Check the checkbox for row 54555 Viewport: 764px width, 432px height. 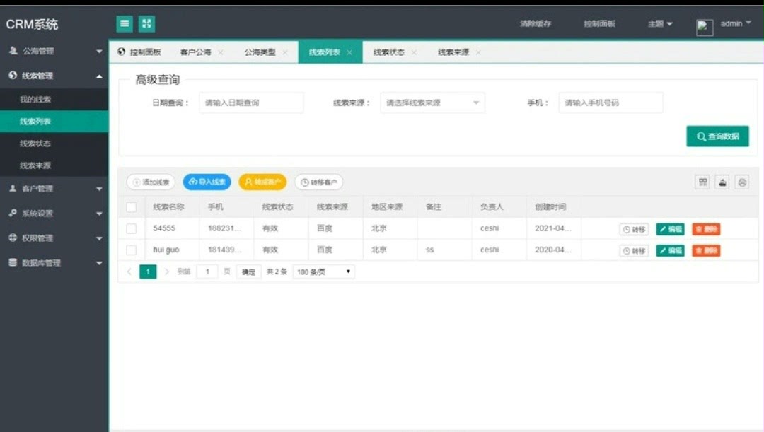pyautogui.click(x=131, y=229)
